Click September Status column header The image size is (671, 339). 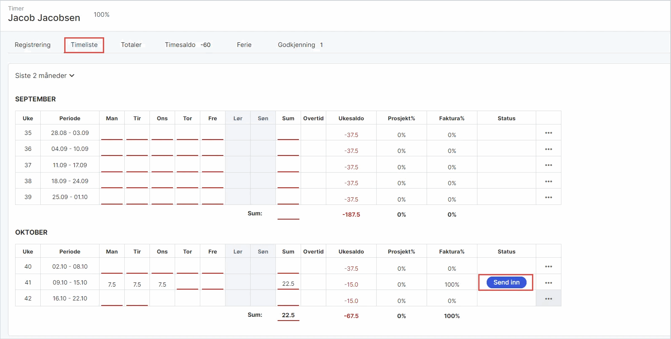pyautogui.click(x=506, y=118)
